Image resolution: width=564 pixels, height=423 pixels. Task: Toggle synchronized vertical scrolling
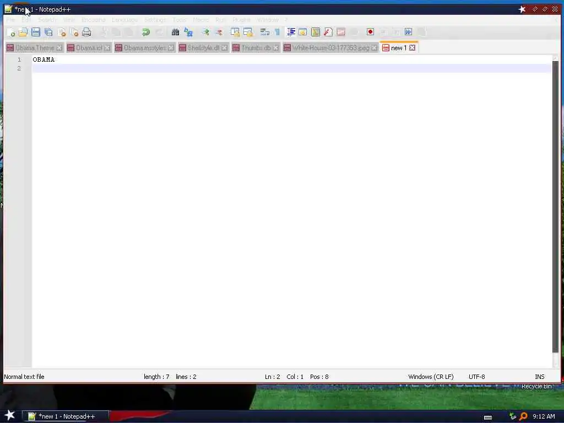click(235, 32)
